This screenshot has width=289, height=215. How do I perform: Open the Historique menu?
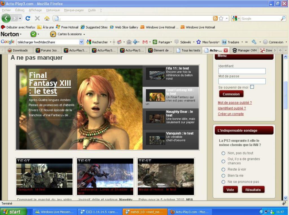pos(53,10)
